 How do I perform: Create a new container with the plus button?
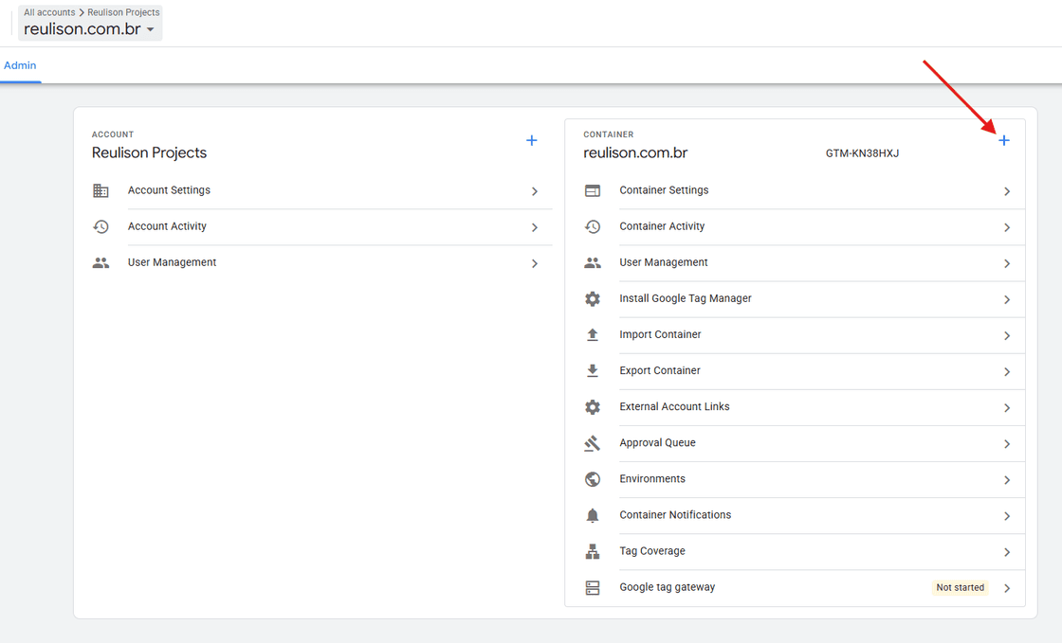(1004, 139)
